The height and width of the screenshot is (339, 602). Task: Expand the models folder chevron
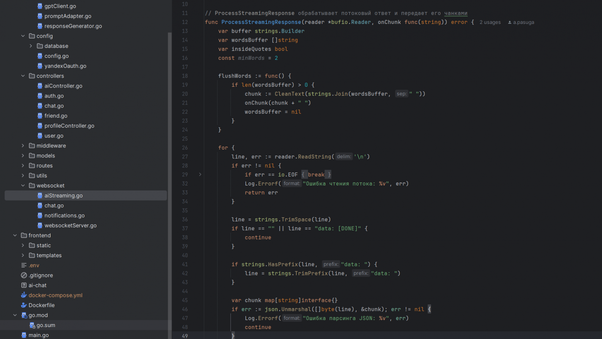pyautogui.click(x=23, y=156)
